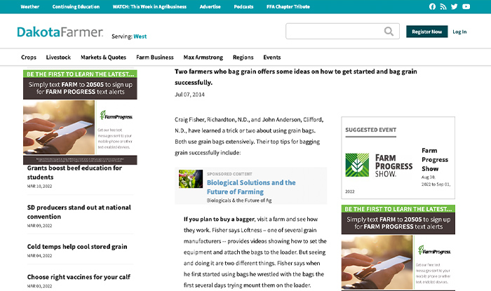Viewport: 491px width, 291px height.
Task: Go to Dakota Farmer home logo
Action: tap(60, 32)
